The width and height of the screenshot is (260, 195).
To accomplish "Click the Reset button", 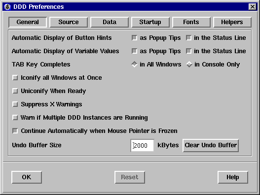I will (x=130, y=177).
